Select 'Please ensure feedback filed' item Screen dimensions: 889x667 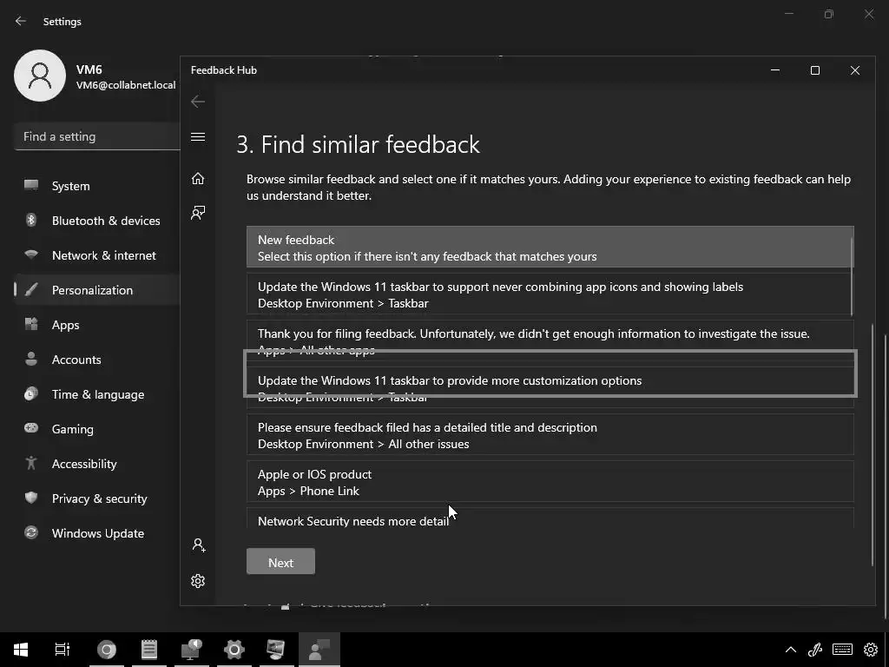click(x=550, y=435)
